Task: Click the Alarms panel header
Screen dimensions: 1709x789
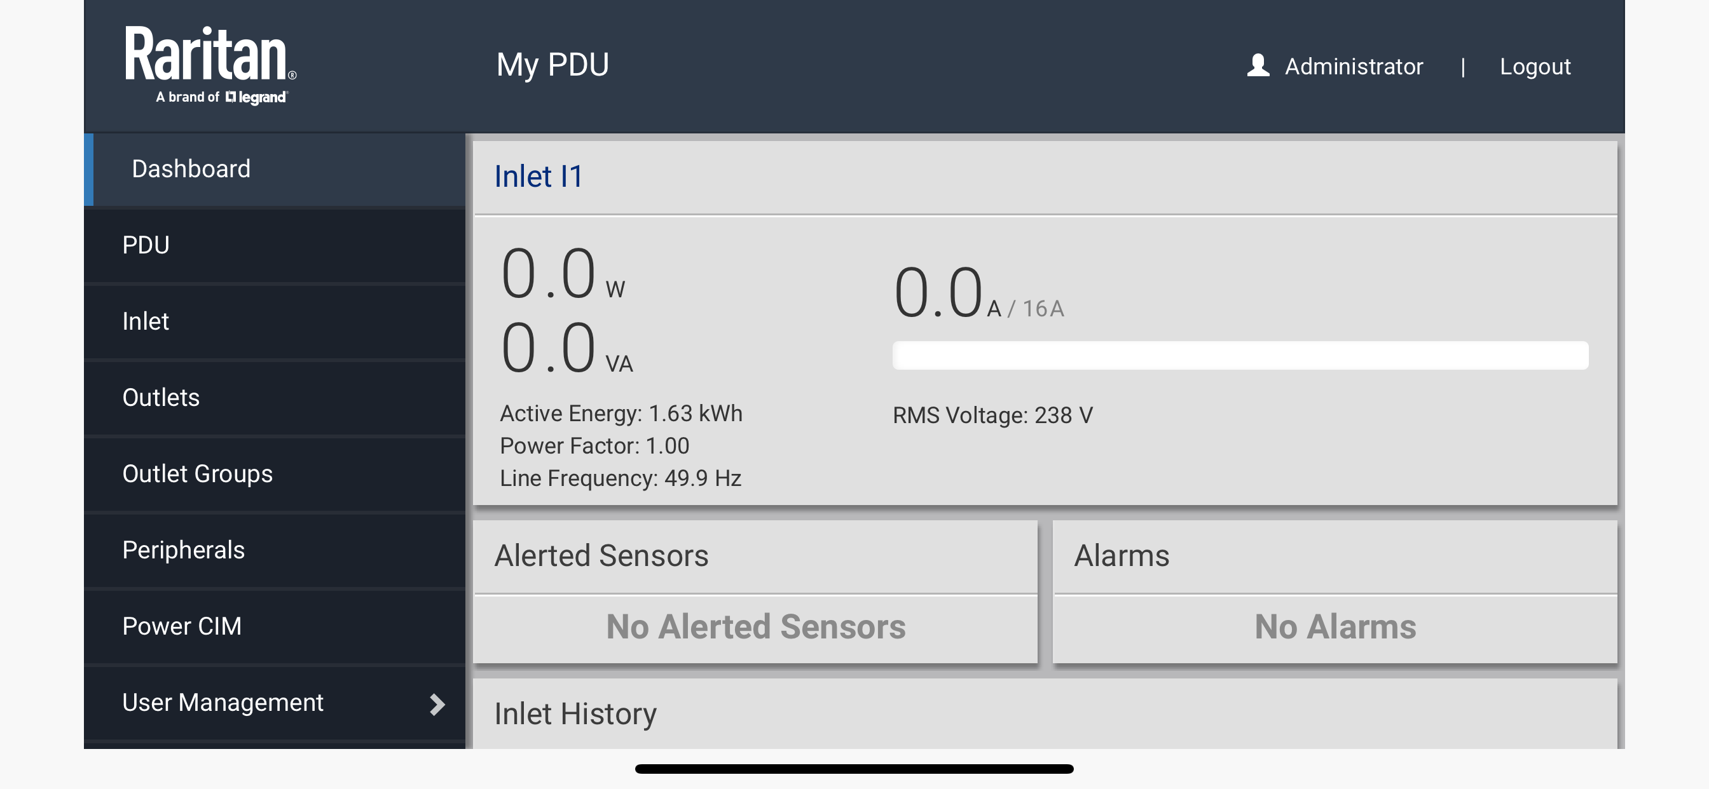Action: (1335, 556)
